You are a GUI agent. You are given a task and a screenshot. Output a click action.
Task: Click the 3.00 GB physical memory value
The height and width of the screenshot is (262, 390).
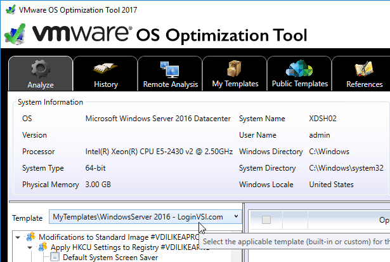click(98, 185)
